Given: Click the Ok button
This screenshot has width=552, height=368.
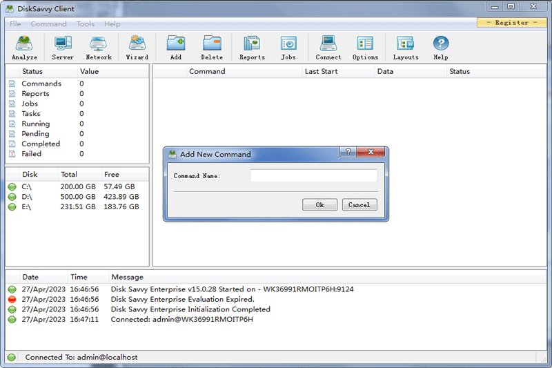Looking at the screenshot, I should (319, 205).
